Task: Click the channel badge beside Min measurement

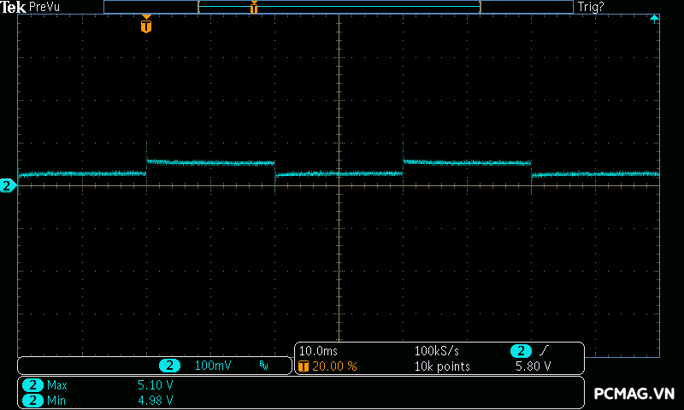Action: 32,400
